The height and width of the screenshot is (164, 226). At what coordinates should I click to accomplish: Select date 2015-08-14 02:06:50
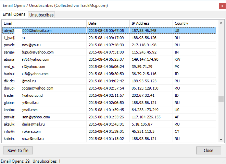[106, 103]
